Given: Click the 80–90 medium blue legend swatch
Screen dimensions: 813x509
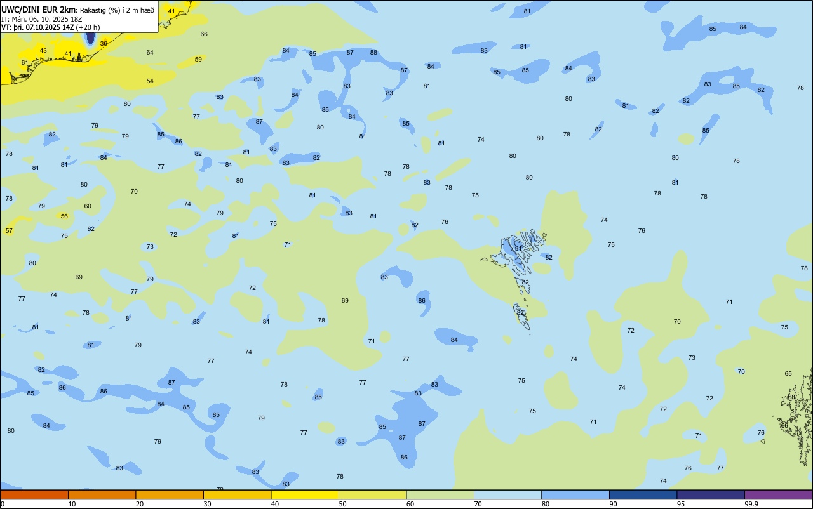Looking at the screenshot, I should point(575,494).
